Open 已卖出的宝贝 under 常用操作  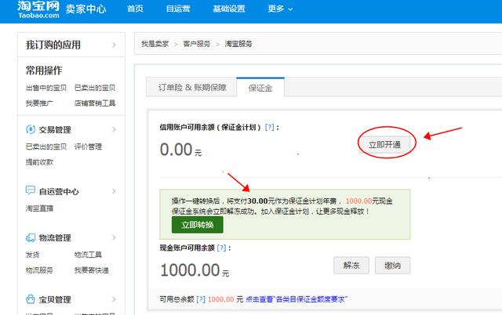(x=95, y=88)
